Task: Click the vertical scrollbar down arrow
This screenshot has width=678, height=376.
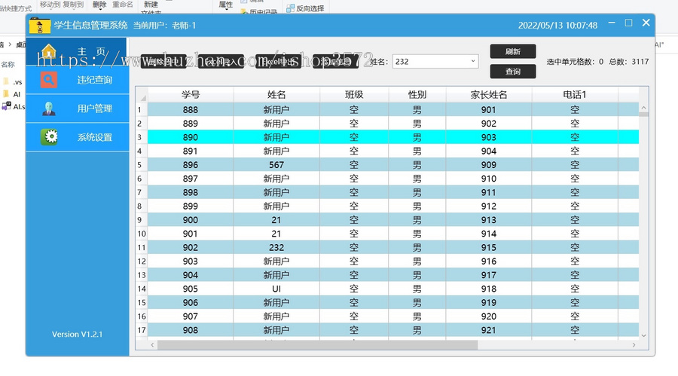Action: [643, 335]
